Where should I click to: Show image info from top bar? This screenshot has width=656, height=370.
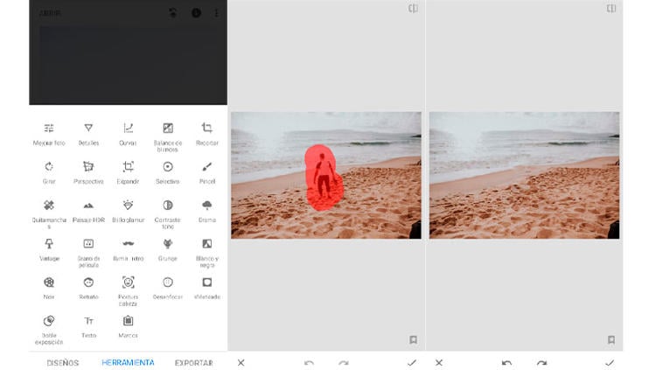(x=196, y=13)
